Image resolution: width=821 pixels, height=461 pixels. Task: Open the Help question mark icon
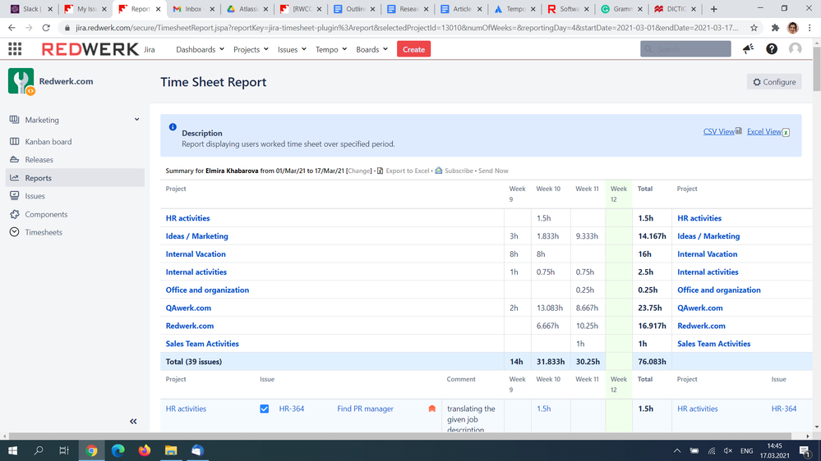coord(772,48)
